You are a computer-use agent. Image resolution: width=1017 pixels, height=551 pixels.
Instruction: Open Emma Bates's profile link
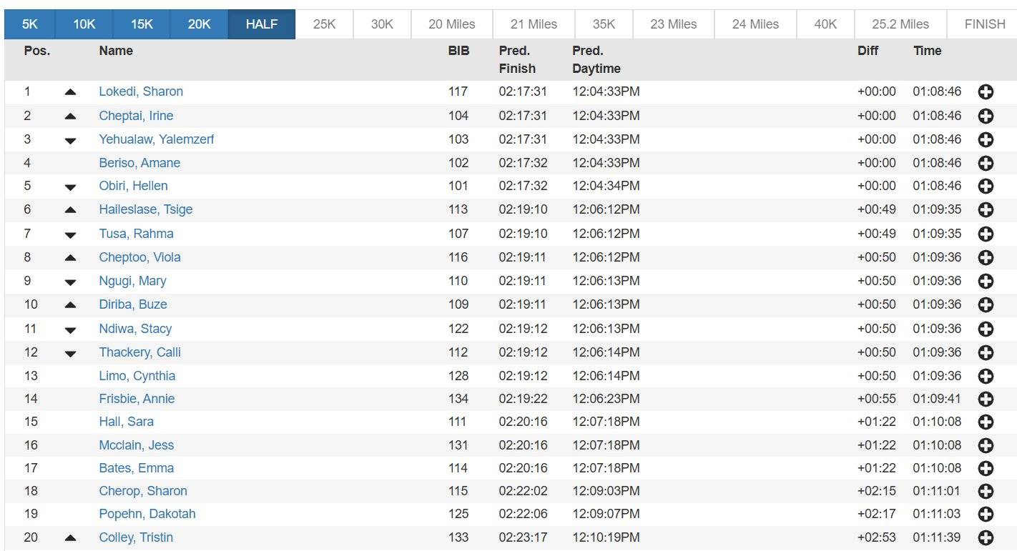(137, 468)
